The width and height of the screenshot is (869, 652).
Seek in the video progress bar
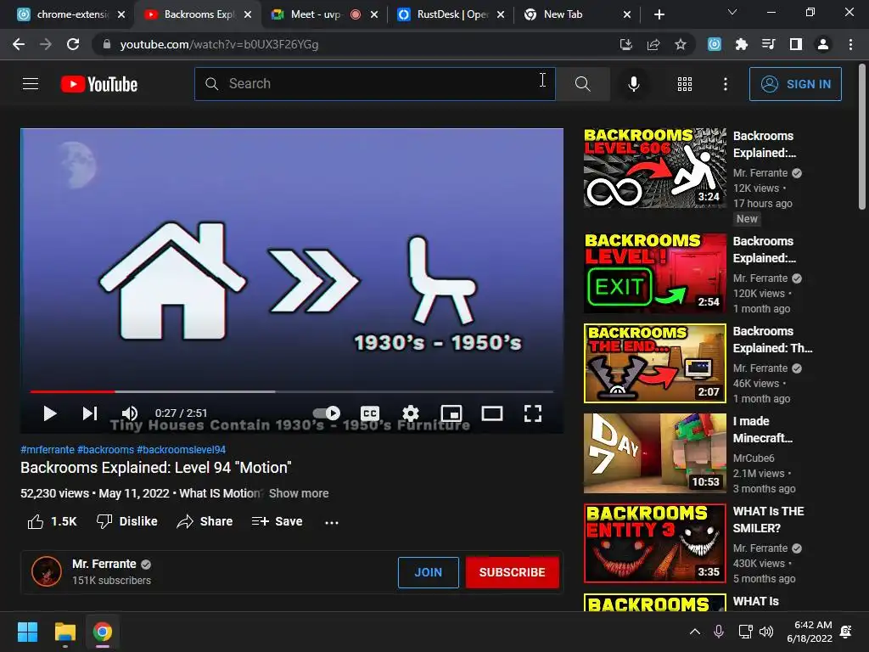pyautogui.click(x=292, y=391)
